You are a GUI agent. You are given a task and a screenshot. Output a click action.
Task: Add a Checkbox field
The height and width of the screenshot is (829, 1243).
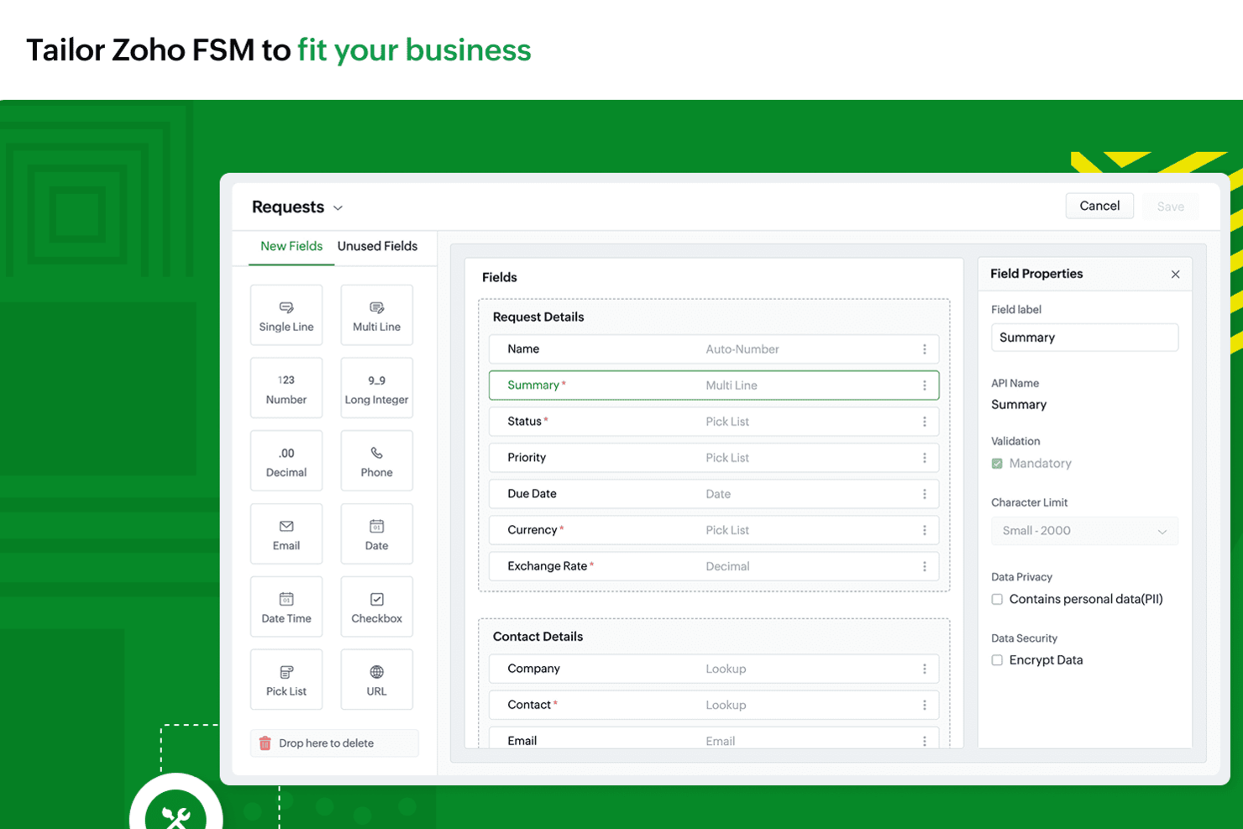(376, 606)
